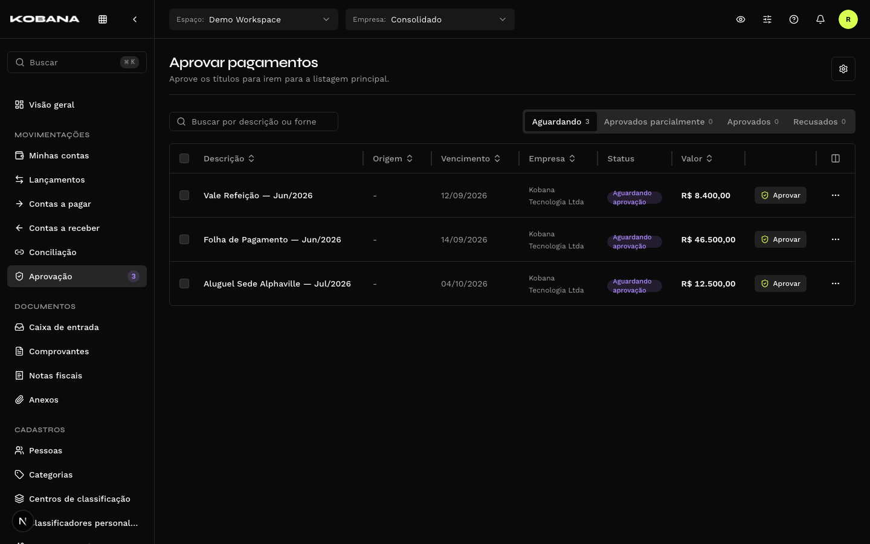
Task: Sort the table by Descrição
Action: (229, 158)
